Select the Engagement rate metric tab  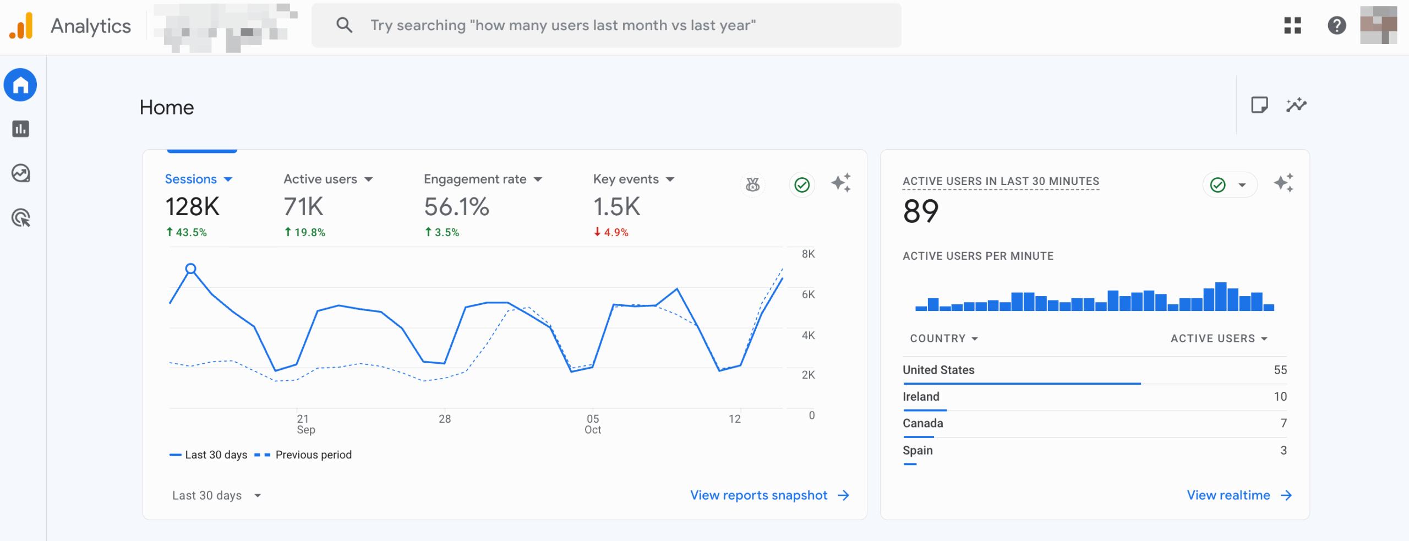[482, 179]
